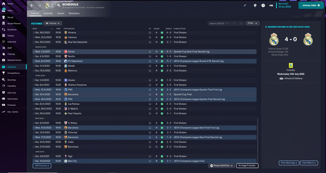Open Competitions from sidebar
Viewport: 326px width, 173px height.
tap(13, 73)
